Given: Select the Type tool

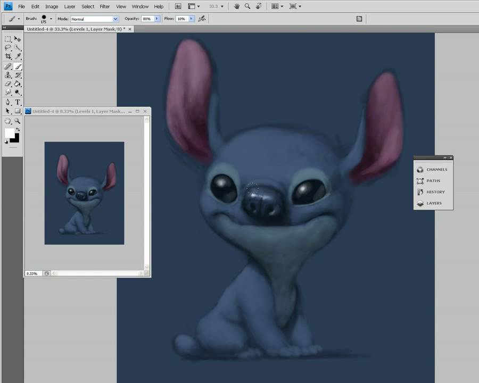Looking at the screenshot, I should click(18, 102).
